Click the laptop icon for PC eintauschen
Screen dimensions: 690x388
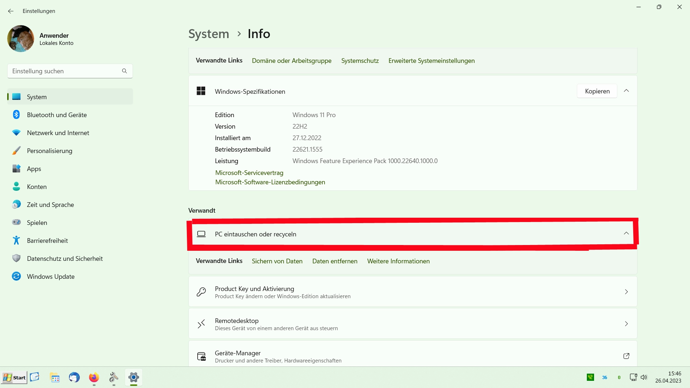(201, 234)
